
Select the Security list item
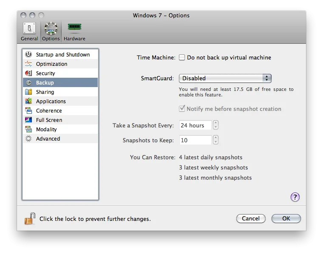tap(60, 73)
